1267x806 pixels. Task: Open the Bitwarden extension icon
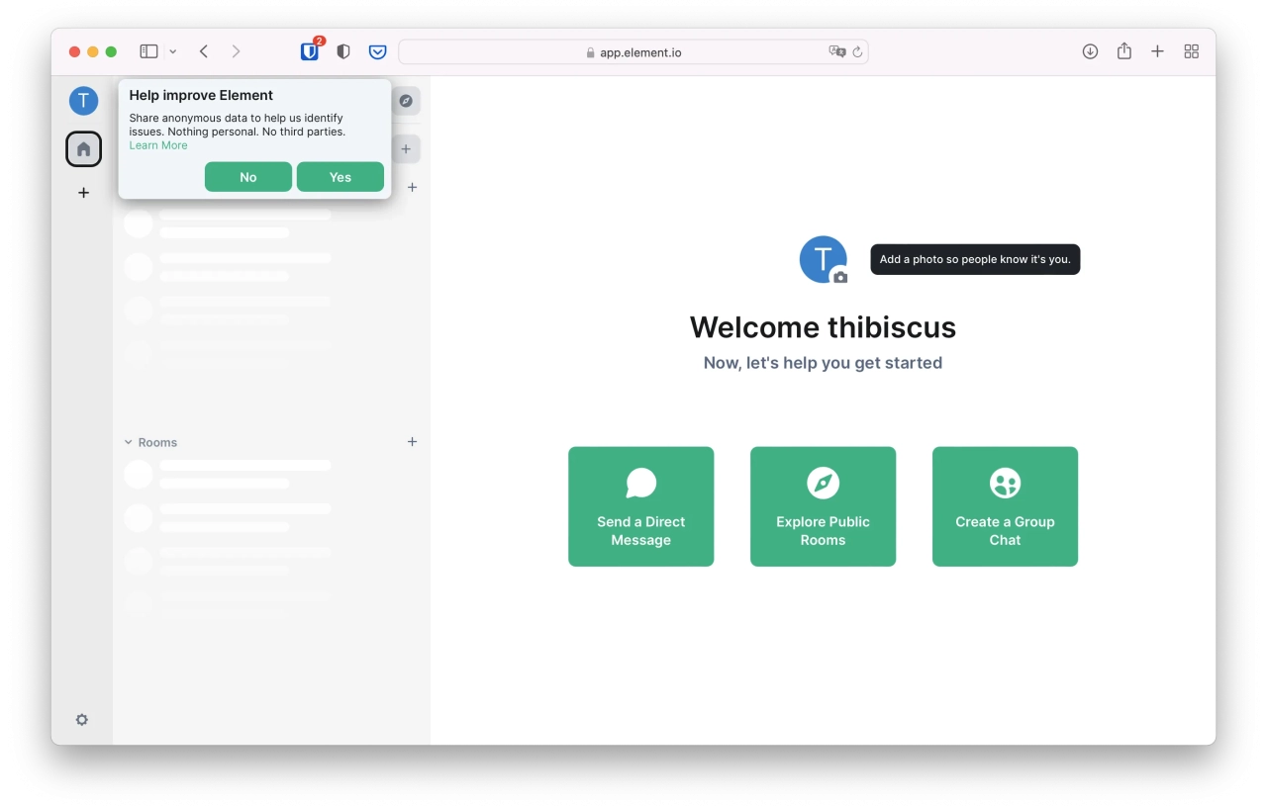click(x=310, y=51)
